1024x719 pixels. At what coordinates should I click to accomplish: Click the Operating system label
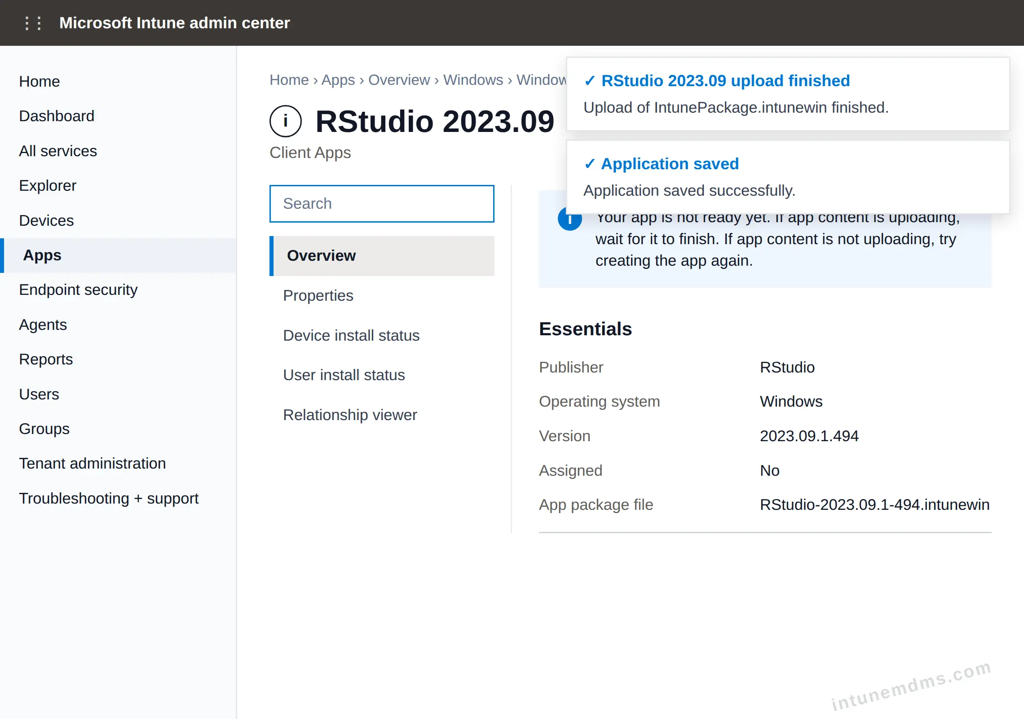600,402
